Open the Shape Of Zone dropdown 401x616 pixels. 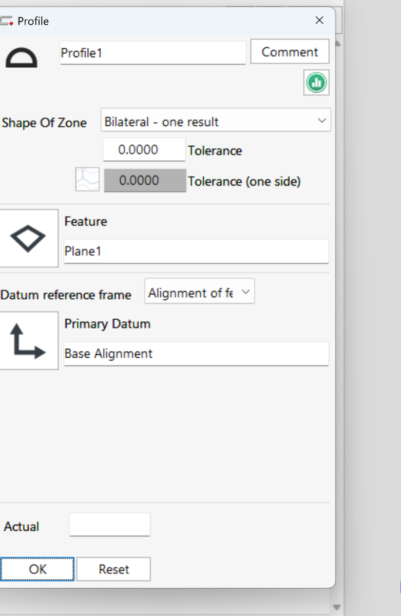pos(216,122)
